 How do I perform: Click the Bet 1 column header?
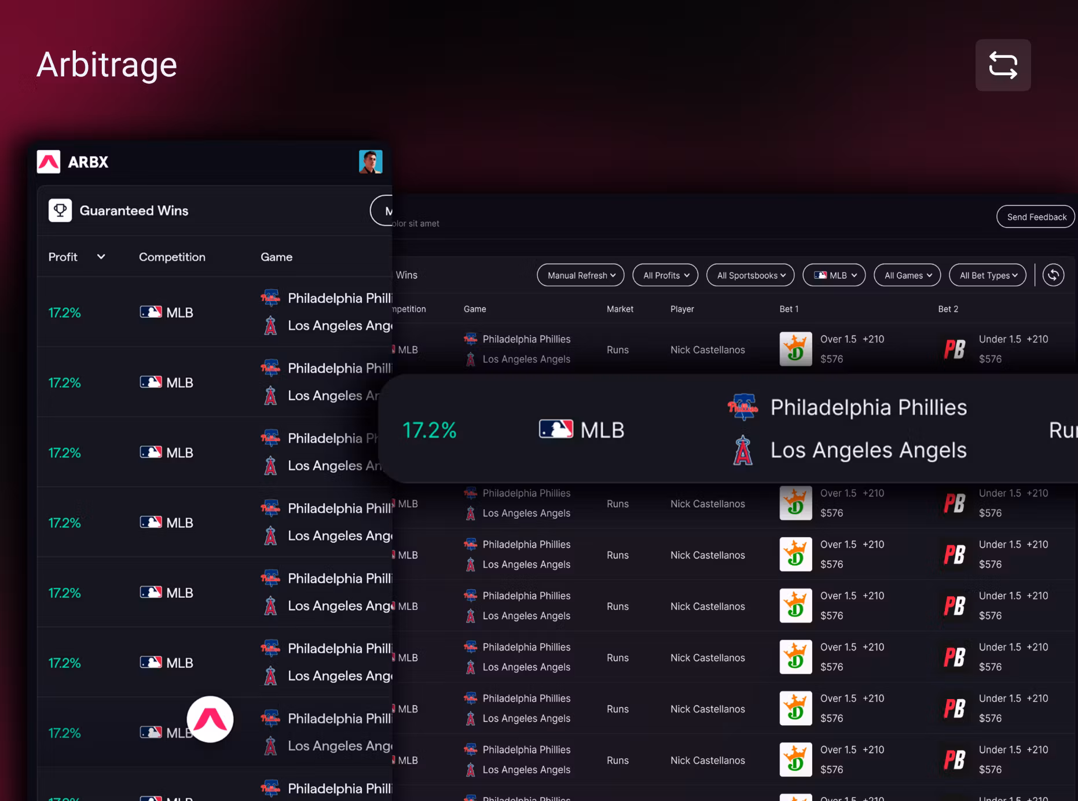tap(789, 309)
